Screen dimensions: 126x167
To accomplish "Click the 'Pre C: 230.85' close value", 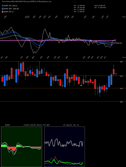I will point(79,11).
